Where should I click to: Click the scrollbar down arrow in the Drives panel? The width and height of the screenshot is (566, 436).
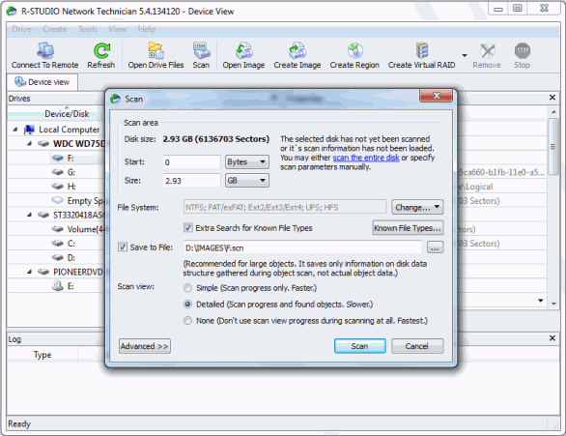click(553, 304)
